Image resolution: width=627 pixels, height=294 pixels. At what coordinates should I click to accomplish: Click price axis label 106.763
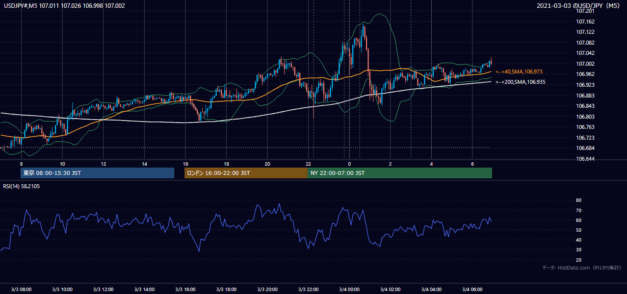tap(585, 127)
